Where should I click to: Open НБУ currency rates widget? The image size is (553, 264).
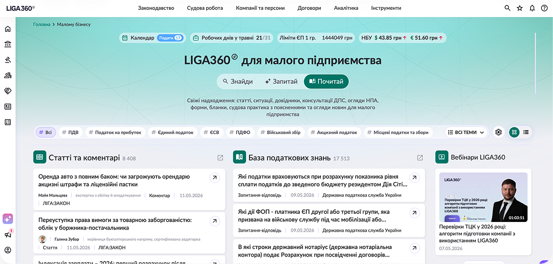click(403, 38)
